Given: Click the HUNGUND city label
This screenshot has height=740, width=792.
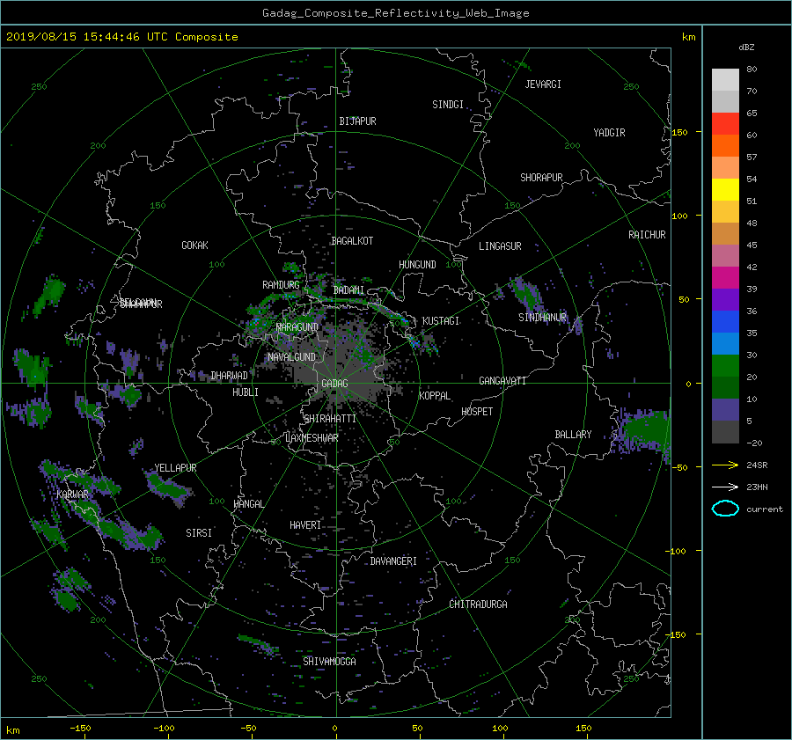Looking at the screenshot, I should tap(417, 264).
